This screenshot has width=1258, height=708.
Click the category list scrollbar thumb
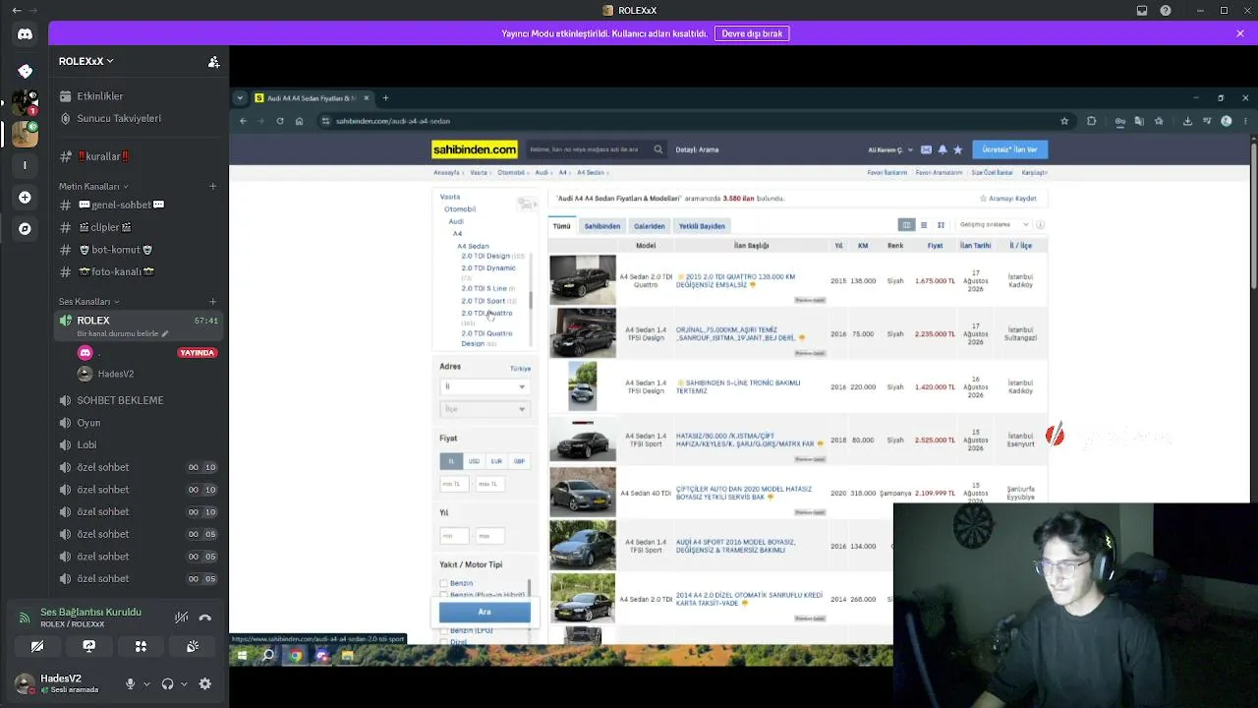531,299
